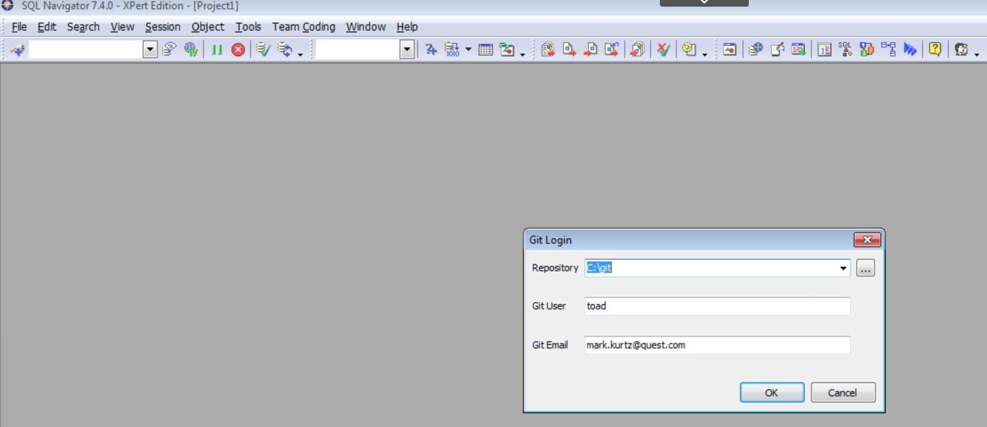Open the second toolbar combo box dropdown

point(407,49)
